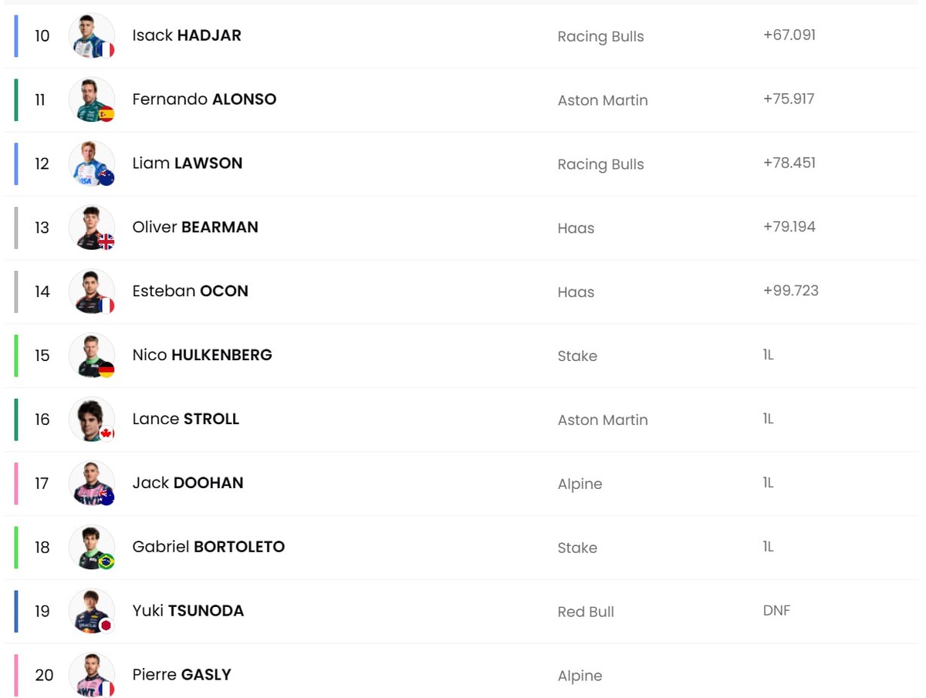Open Nico Hulkenberg's name link

202,356
